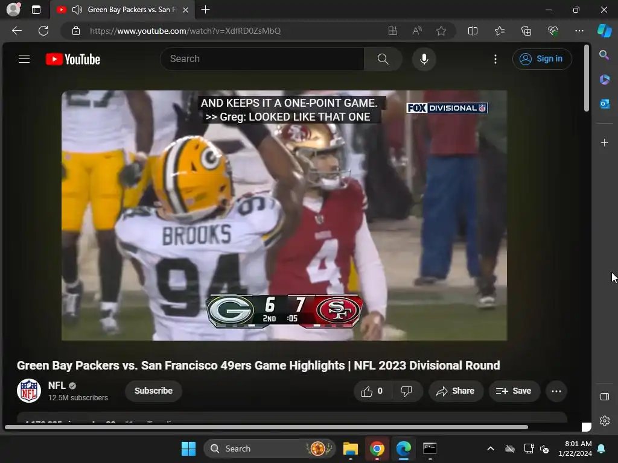Mute the tab via speaker icon
This screenshot has width=618, height=463.
[77, 10]
